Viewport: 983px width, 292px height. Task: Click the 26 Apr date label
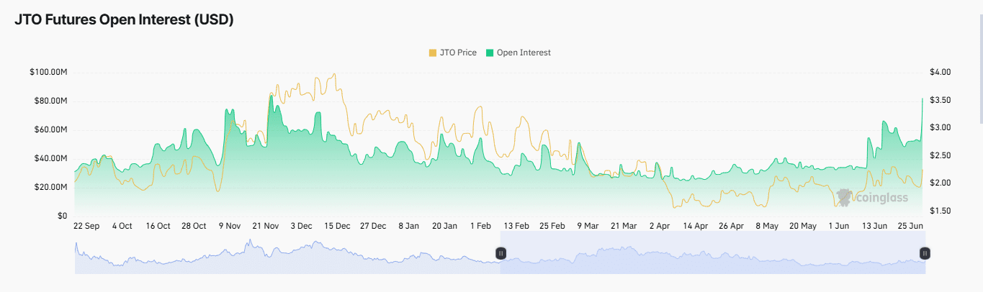tap(732, 226)
